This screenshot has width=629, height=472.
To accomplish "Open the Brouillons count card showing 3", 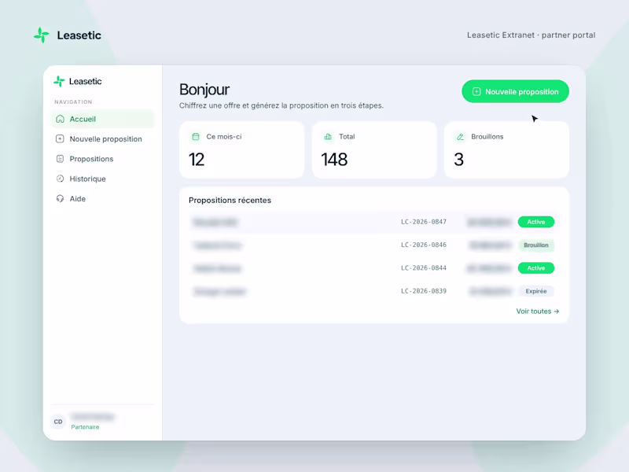I will tap(506, 149).
